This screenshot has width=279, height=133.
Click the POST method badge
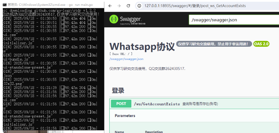121,104
